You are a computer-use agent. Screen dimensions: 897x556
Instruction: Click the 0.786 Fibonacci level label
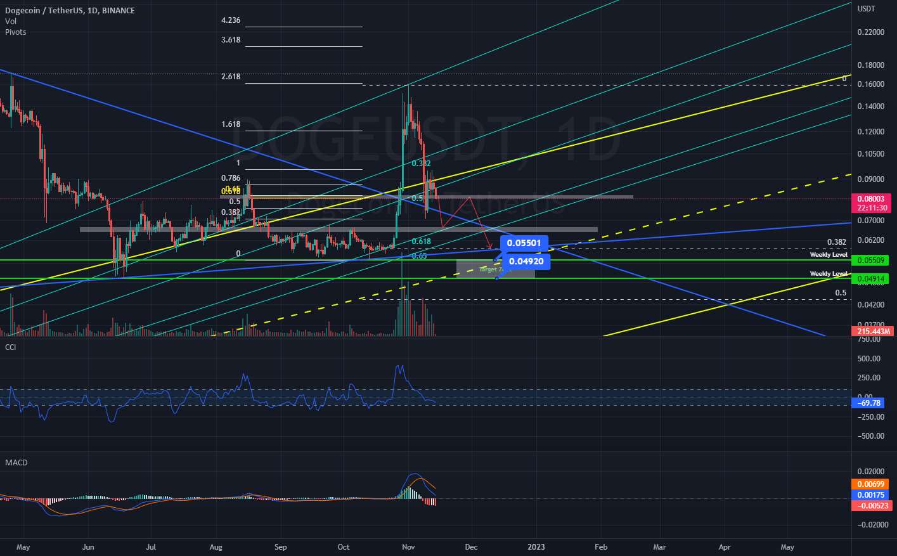pos(231,179)
